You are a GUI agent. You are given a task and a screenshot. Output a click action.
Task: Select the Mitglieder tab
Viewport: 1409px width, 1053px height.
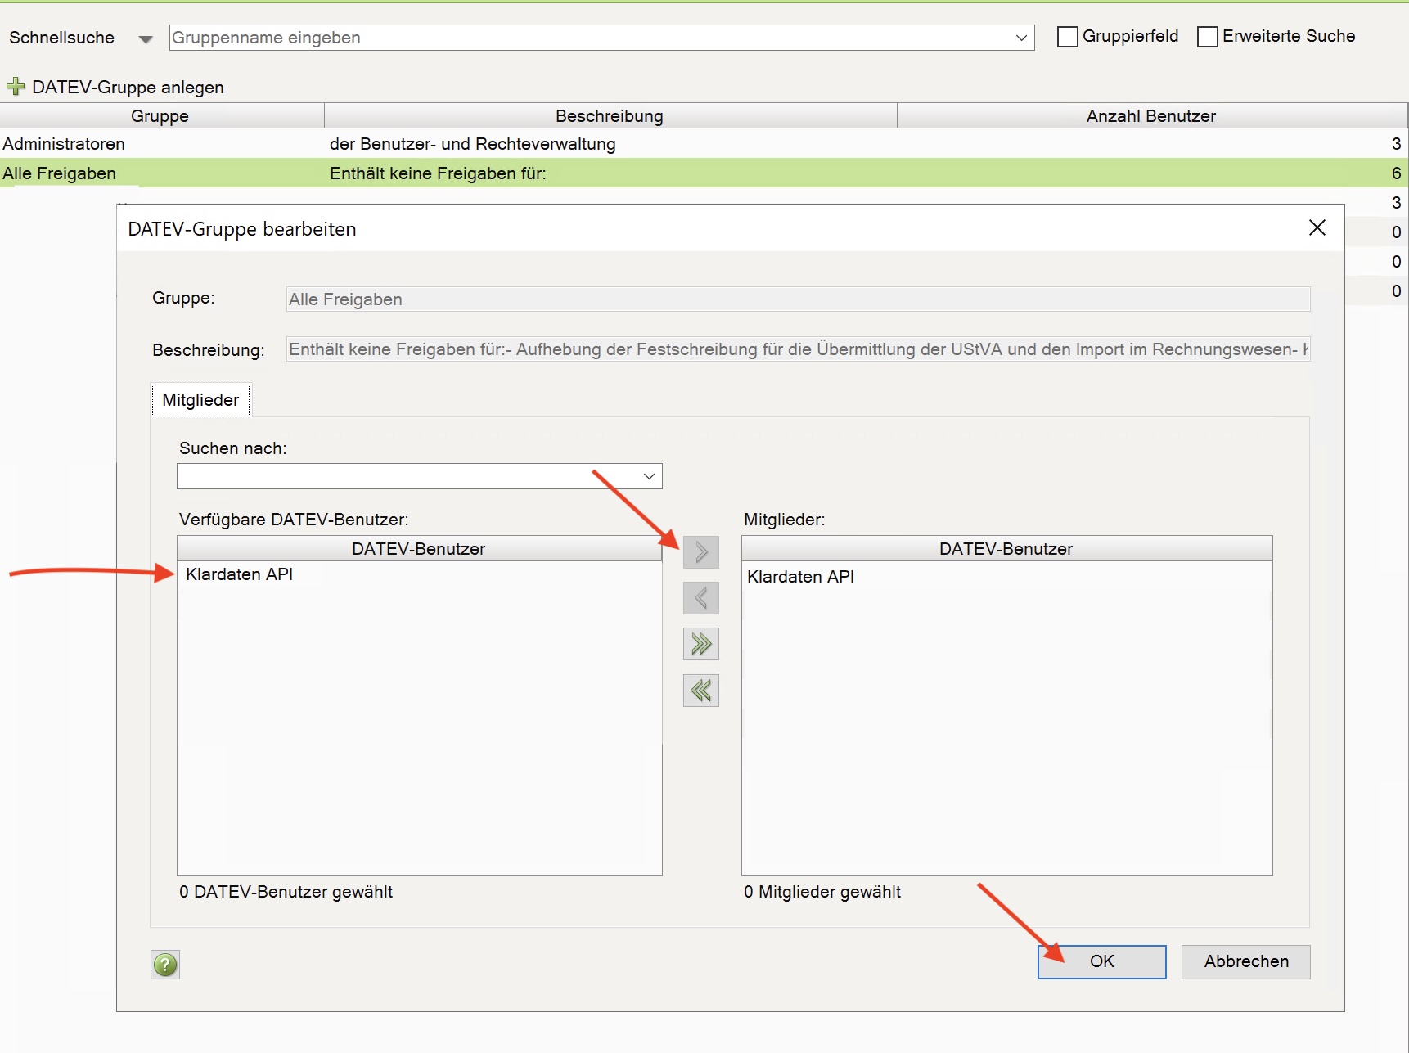[200, 400]
